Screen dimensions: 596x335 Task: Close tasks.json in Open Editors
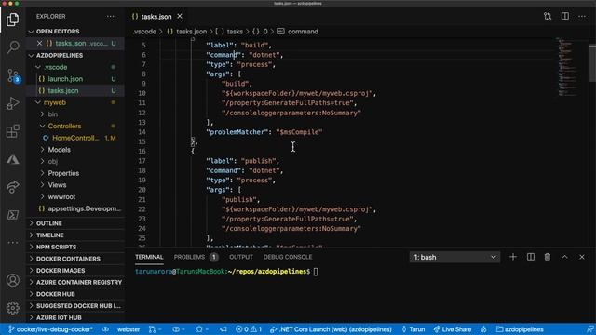[x=39, y=44]
